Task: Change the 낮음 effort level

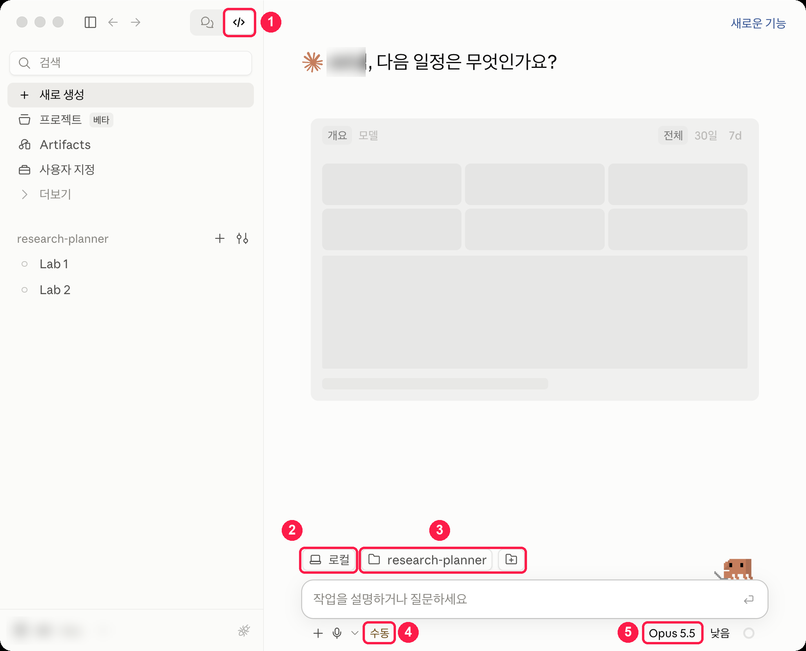Action: click(x=720, y=633)
